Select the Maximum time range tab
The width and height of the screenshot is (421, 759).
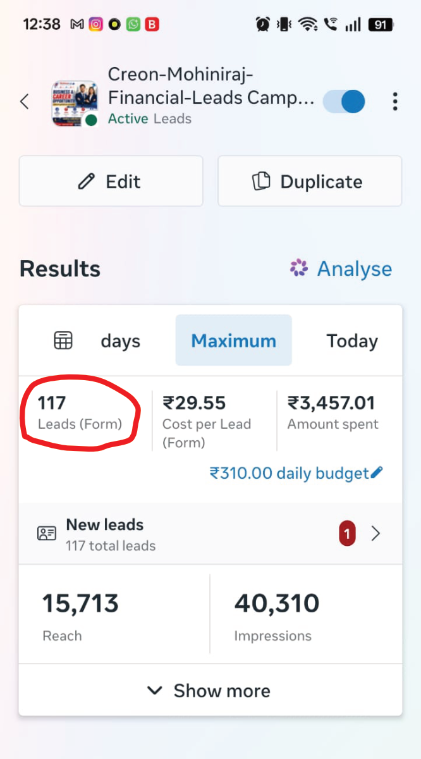(234, 340)
